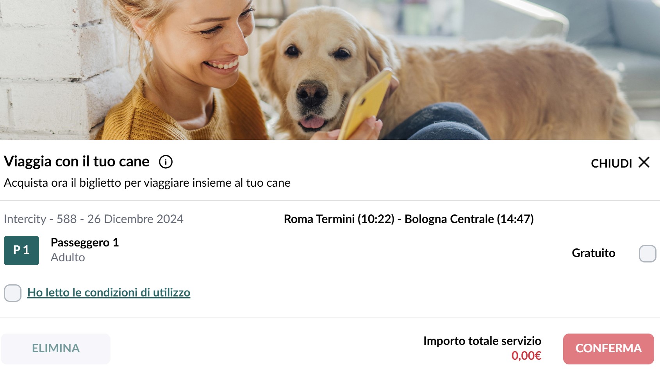Click the Importo totale servizio label

click(482, 341)
